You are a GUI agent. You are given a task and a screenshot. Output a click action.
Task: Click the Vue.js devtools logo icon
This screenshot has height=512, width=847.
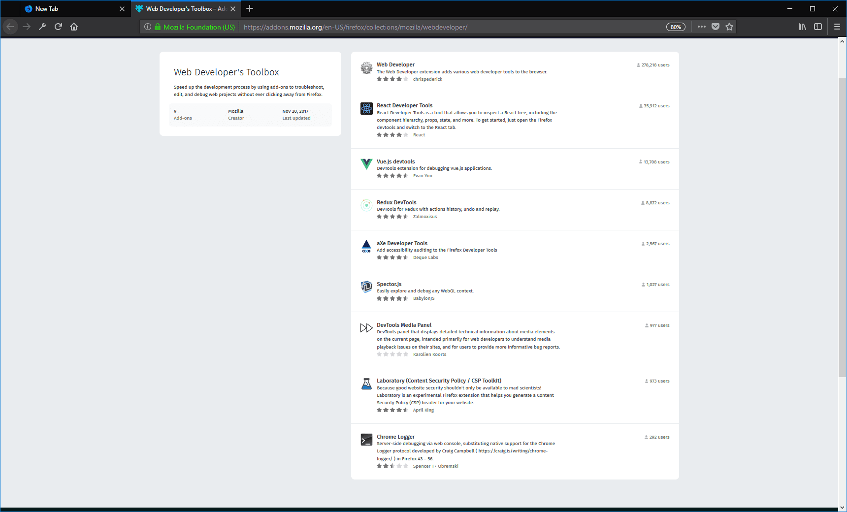tap(366, 165)
